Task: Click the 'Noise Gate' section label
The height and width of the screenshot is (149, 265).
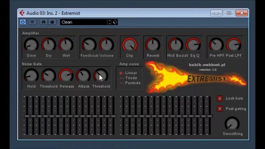Action: [x=32, y=64]
